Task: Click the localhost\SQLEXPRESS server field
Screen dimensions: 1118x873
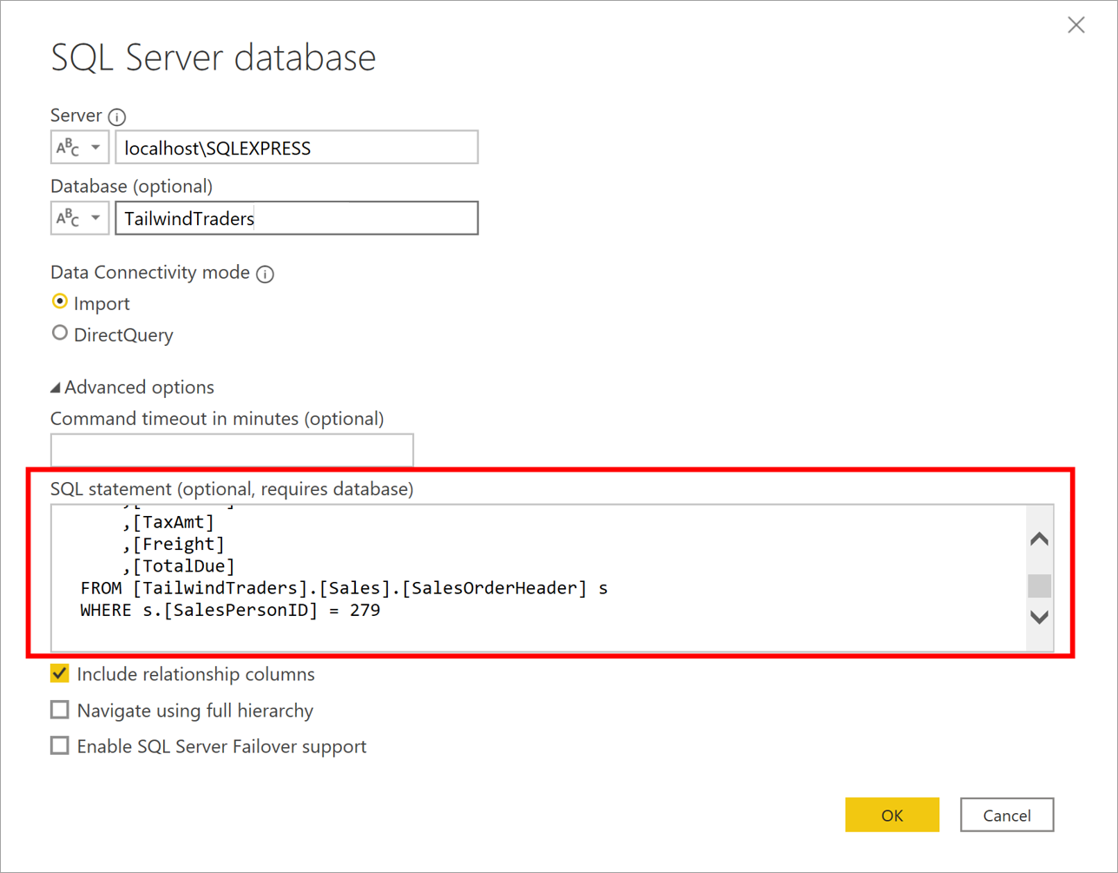Action: click(x=297, y=147)
